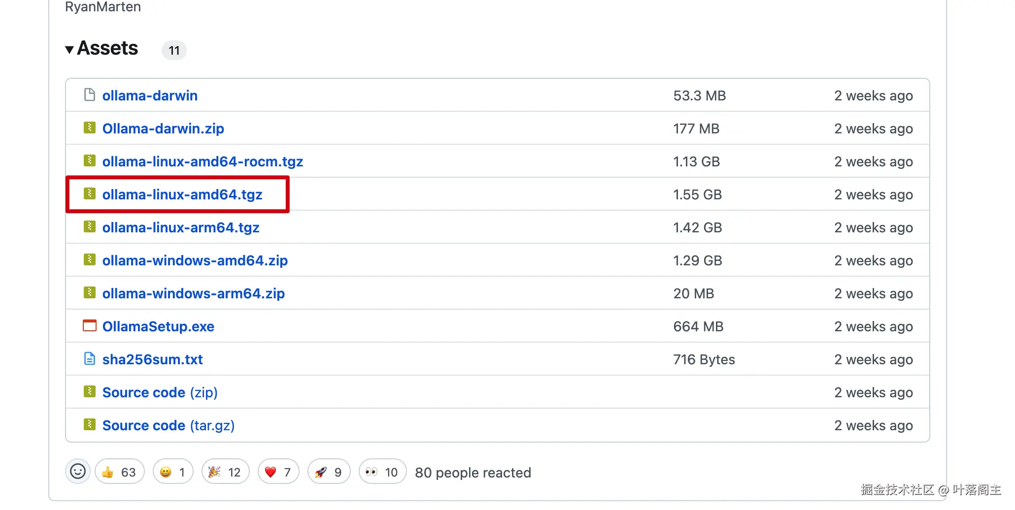Toggle the eyes reaction with 10

pos(382,472)
